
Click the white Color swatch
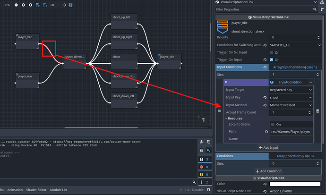[x=295, y=184]
